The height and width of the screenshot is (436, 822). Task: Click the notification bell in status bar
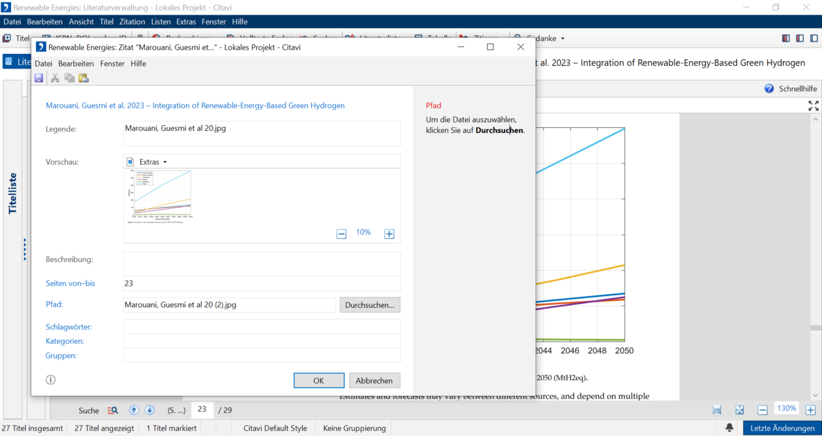click(x=729, y=428)
